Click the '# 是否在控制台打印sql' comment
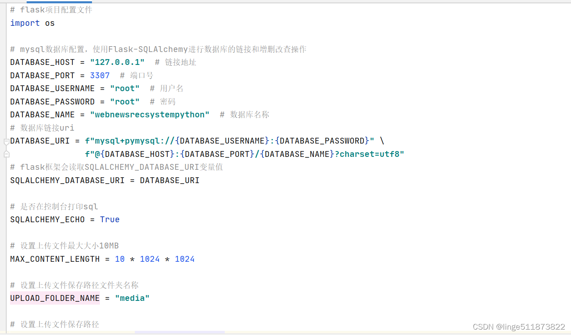This screenshot has height=335, width=571. [x=54, y=206]
